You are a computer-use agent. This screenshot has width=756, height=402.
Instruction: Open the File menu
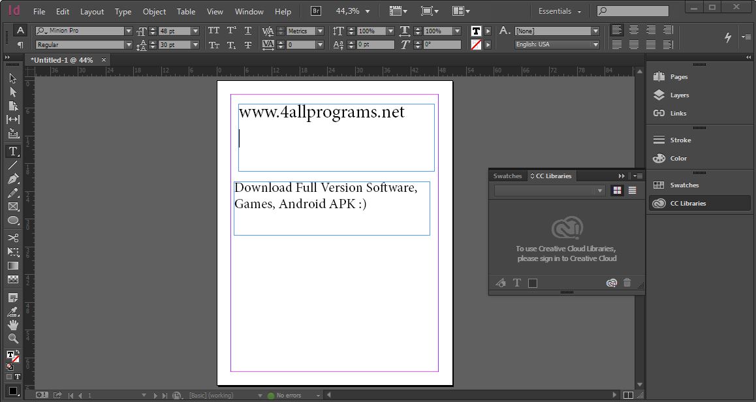(x=39, y=12)
